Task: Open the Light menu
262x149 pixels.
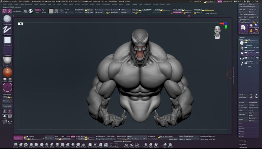Action: [65, 5]
